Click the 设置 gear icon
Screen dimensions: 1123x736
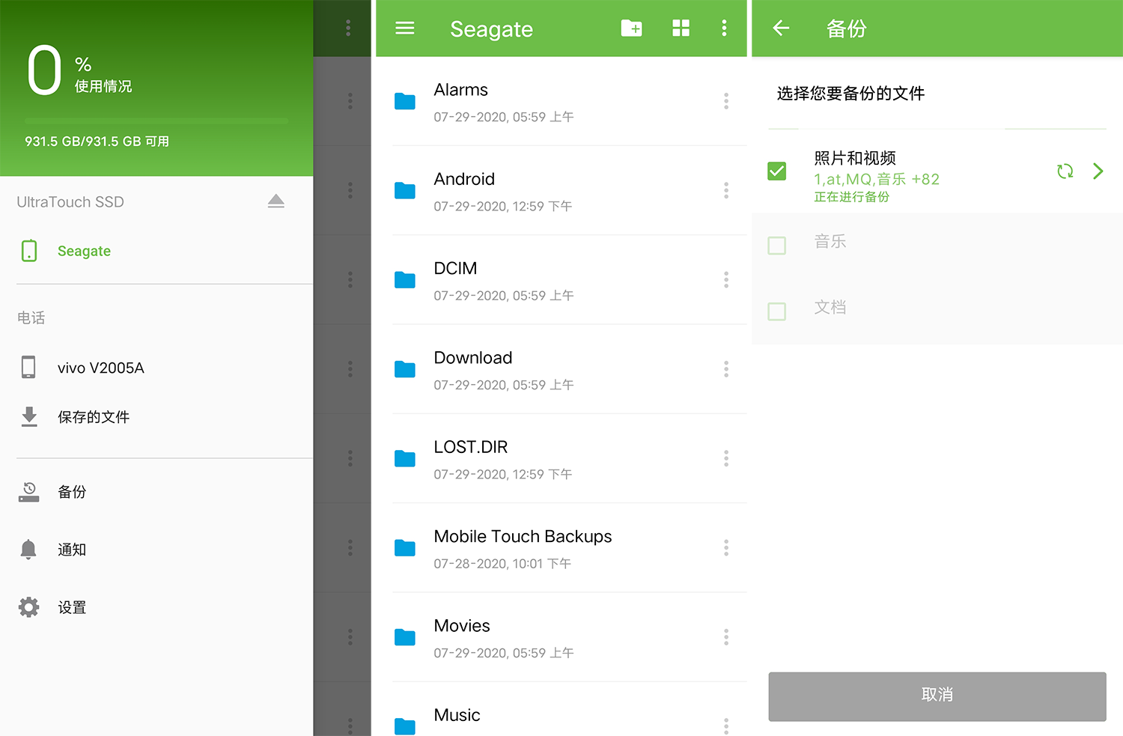click(29, 607)
